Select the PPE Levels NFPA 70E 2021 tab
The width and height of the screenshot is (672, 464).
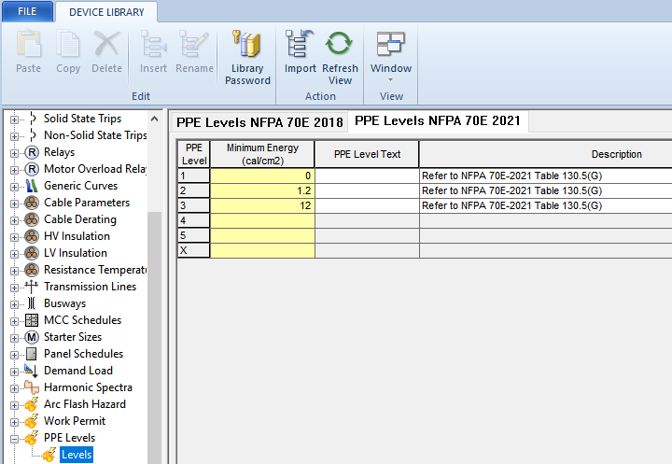click(439, 120)
